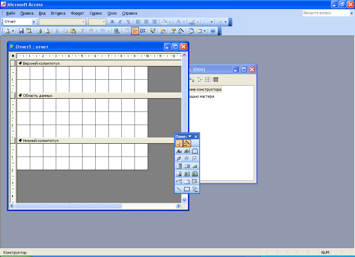Toggle Italic (К) formatting
This screenshot has width=355, height=257.
pyautogui.click(x=120, y=22)
